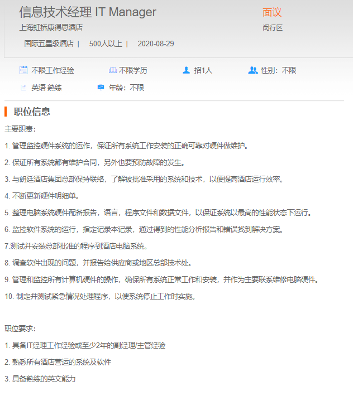Click the 不限工作经验 requirement text
This screenshot has width=353, height=396.
coord(53,70)
